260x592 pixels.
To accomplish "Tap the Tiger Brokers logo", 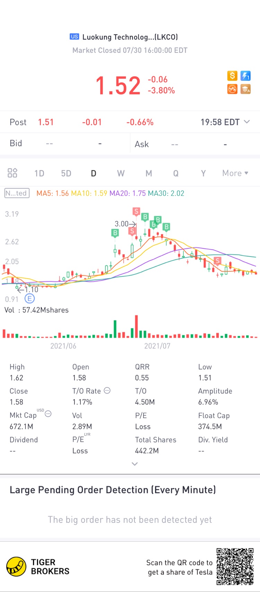I will (x=38, y=567).
